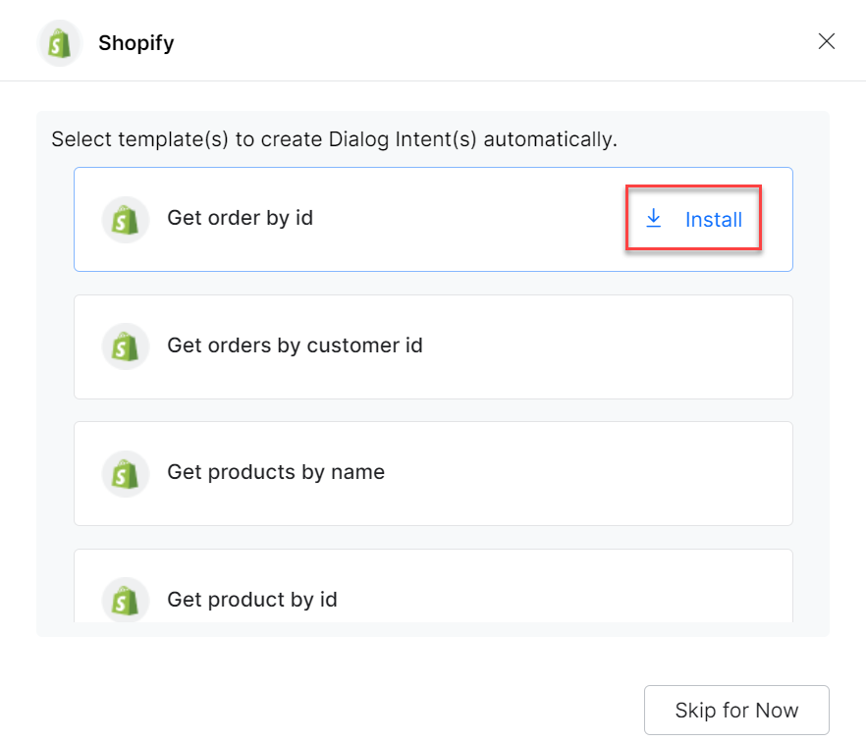The width and height of the screenshot is (866, 742).
Task: Click Shopify icon beside Get order by id
Action: click(x=125, y=219)
